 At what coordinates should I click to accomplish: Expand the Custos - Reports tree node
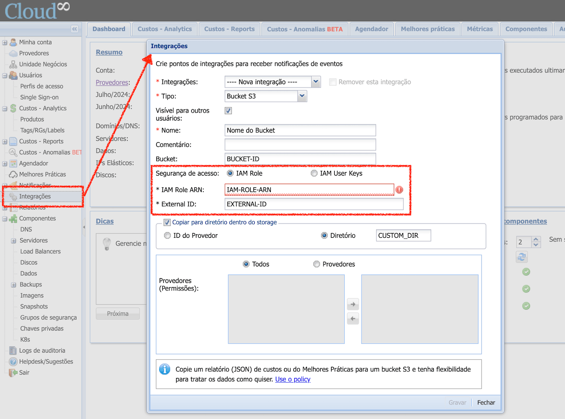click(x=5, y=141)
